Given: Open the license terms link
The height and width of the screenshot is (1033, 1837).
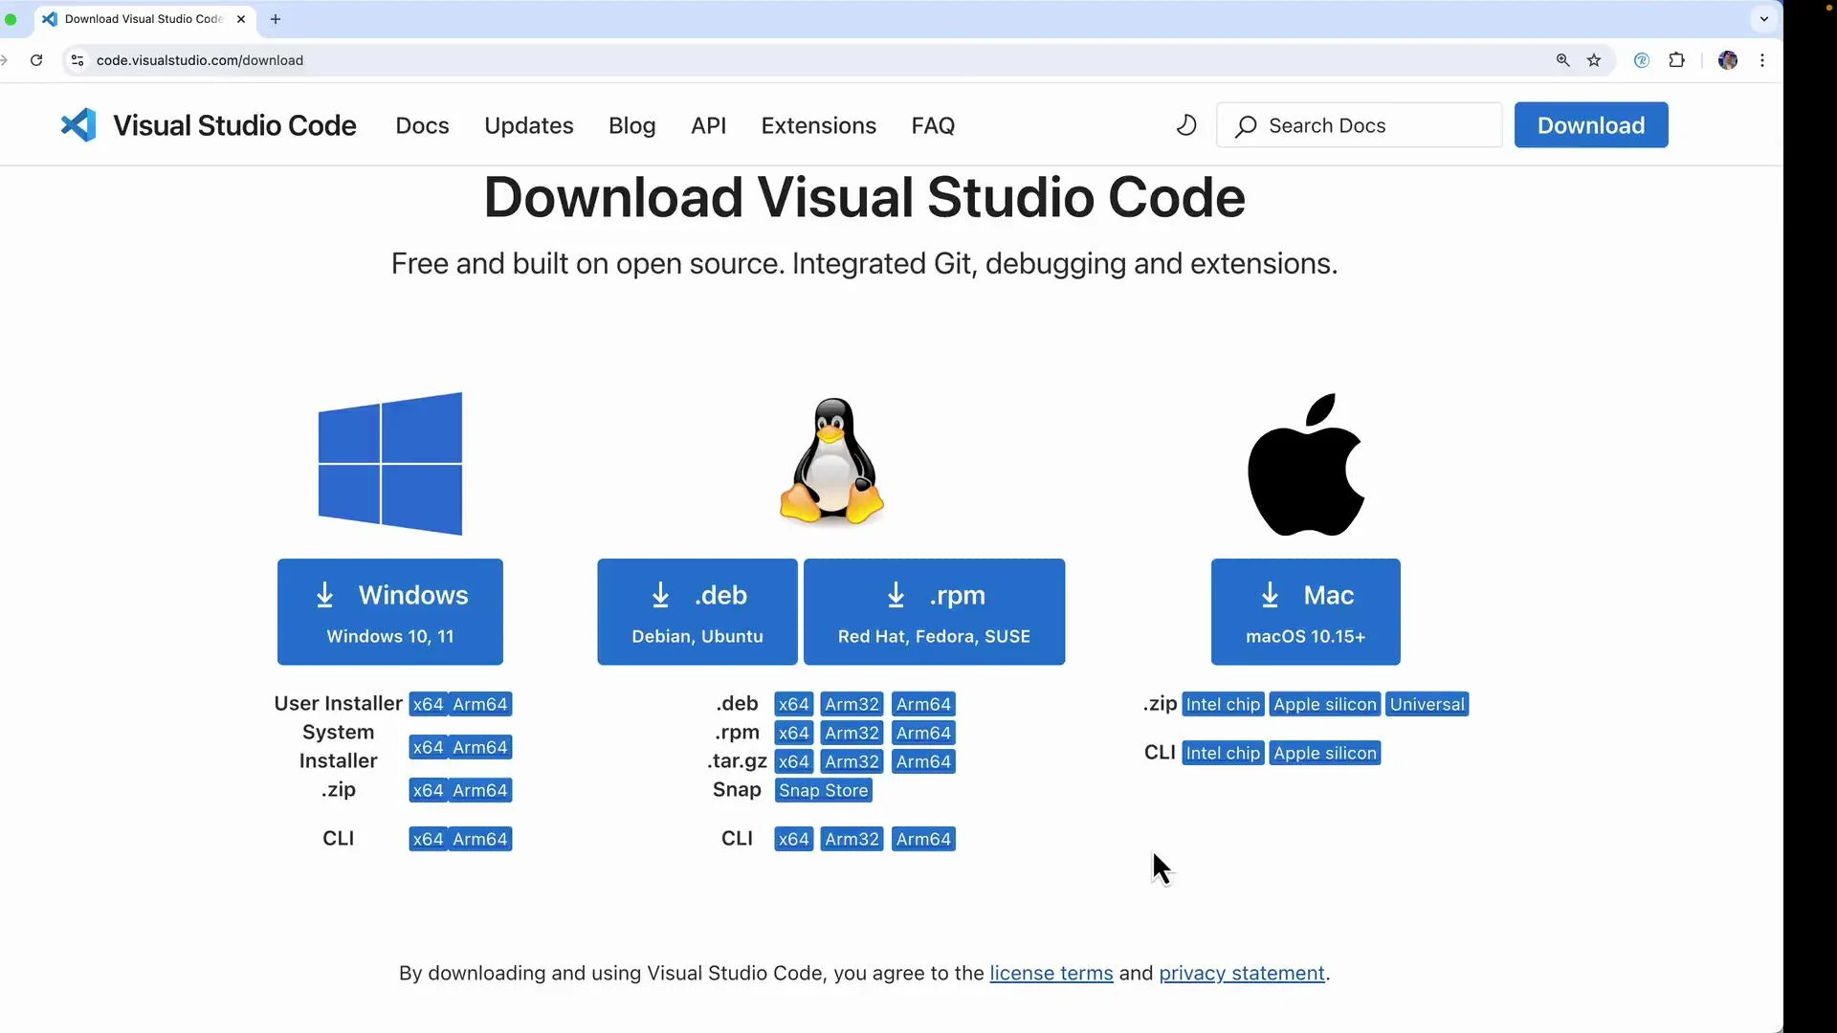Looking at the screenshot, I should tap(1051, 973).
